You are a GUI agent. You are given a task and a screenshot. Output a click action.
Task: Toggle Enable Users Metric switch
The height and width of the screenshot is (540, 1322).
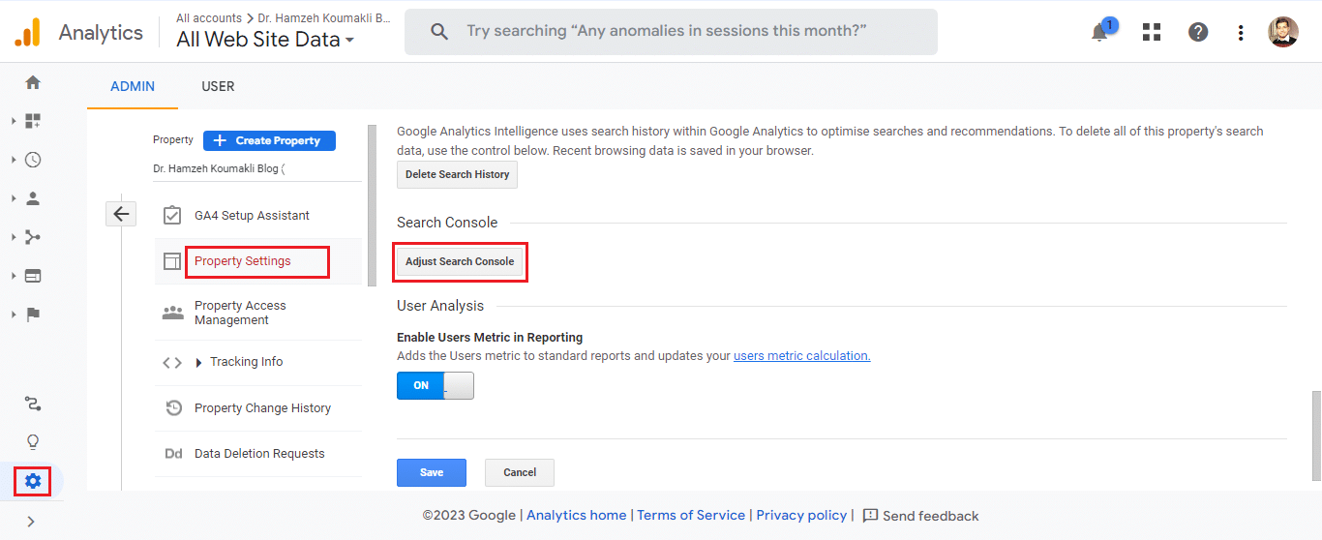point(436,385)
